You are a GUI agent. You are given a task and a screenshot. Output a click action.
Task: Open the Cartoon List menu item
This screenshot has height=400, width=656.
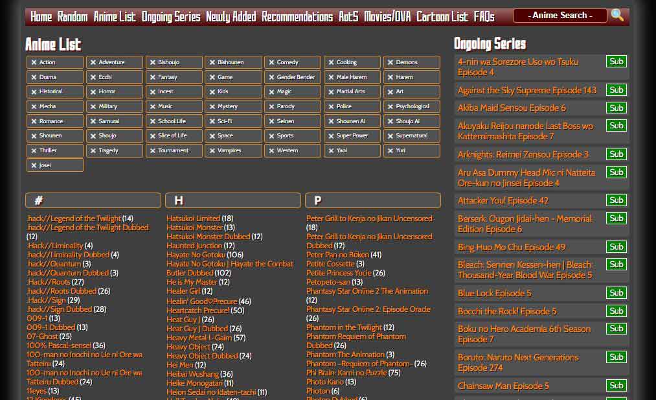442,17
